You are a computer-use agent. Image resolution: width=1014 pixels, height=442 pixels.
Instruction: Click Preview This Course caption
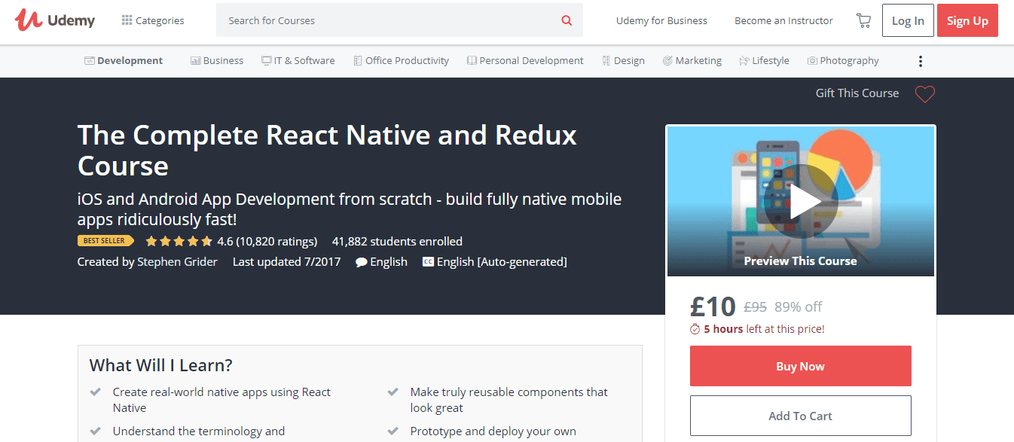point(800,261)
